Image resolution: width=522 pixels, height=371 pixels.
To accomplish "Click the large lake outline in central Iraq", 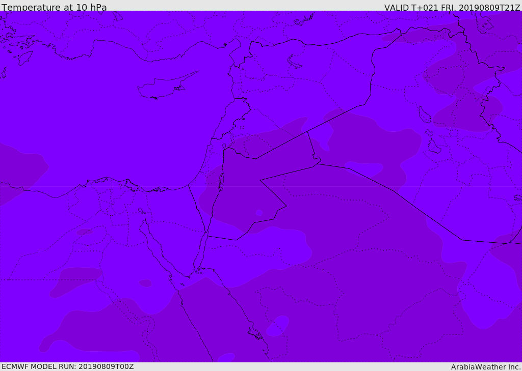I will click(425, 116).
